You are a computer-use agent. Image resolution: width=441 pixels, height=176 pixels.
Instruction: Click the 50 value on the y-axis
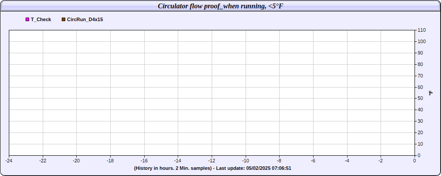(420, 98)
